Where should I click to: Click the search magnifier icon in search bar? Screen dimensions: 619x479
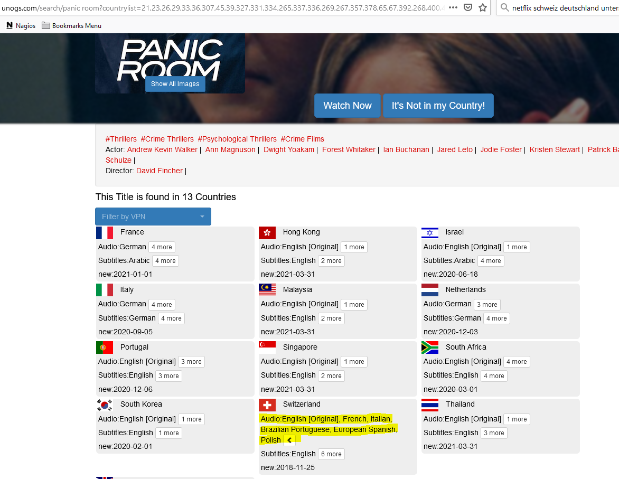tap(504, 7)
